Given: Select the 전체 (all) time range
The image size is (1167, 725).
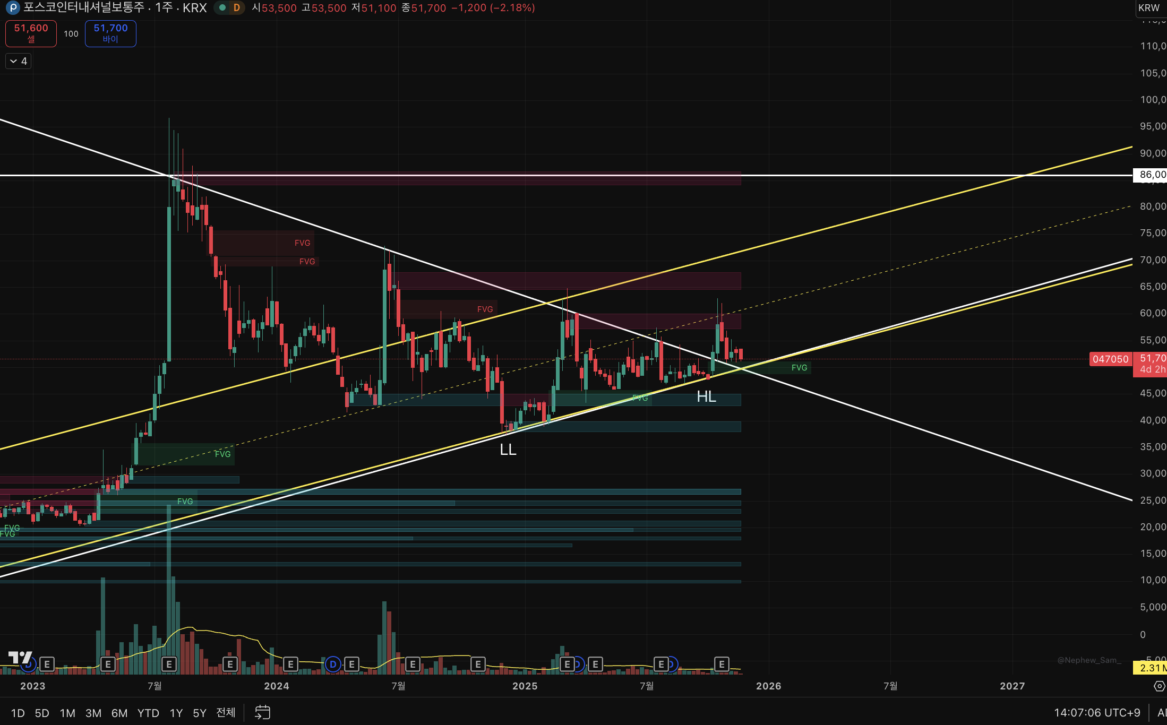Looking at the screenshot, I should point(226,713).
